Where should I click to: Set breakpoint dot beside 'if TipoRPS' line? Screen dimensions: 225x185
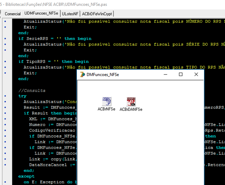5,61
